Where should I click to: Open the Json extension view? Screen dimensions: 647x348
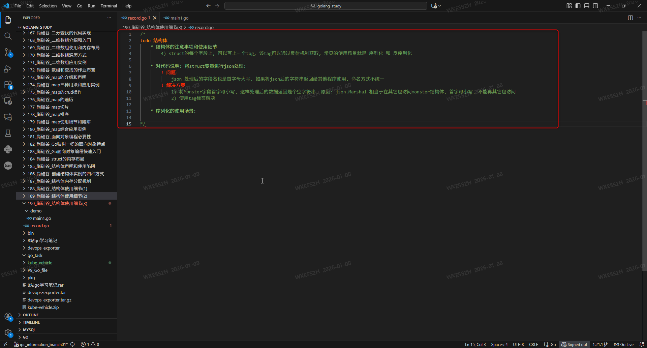pyautogui.click(x=8, y=166)
